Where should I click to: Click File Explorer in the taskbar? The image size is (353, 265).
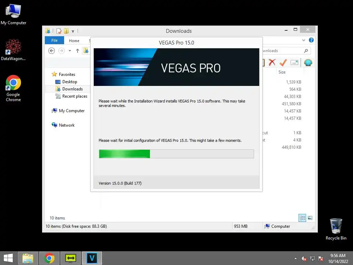(28, 258)
